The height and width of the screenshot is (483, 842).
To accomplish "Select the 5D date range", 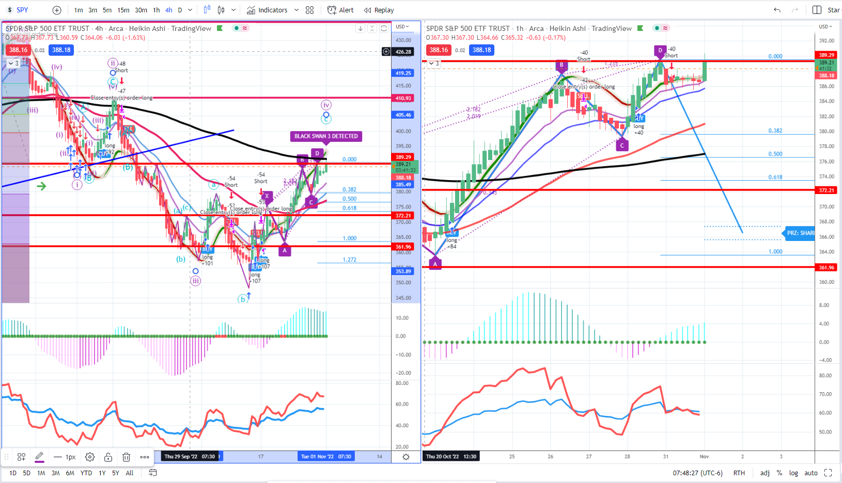I will tap(27, 473).
